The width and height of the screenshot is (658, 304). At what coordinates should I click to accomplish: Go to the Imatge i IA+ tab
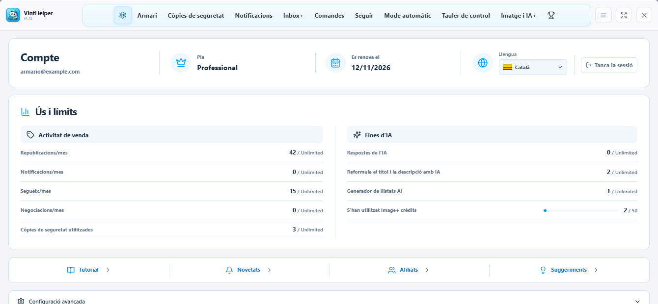click(x=519, y=16)
